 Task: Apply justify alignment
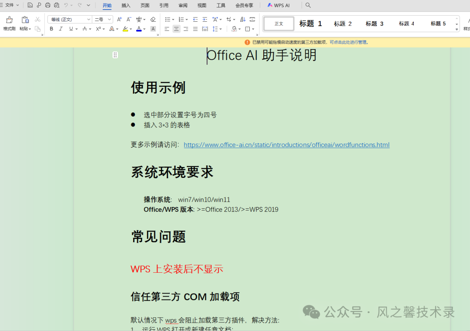tap(195, 29)
